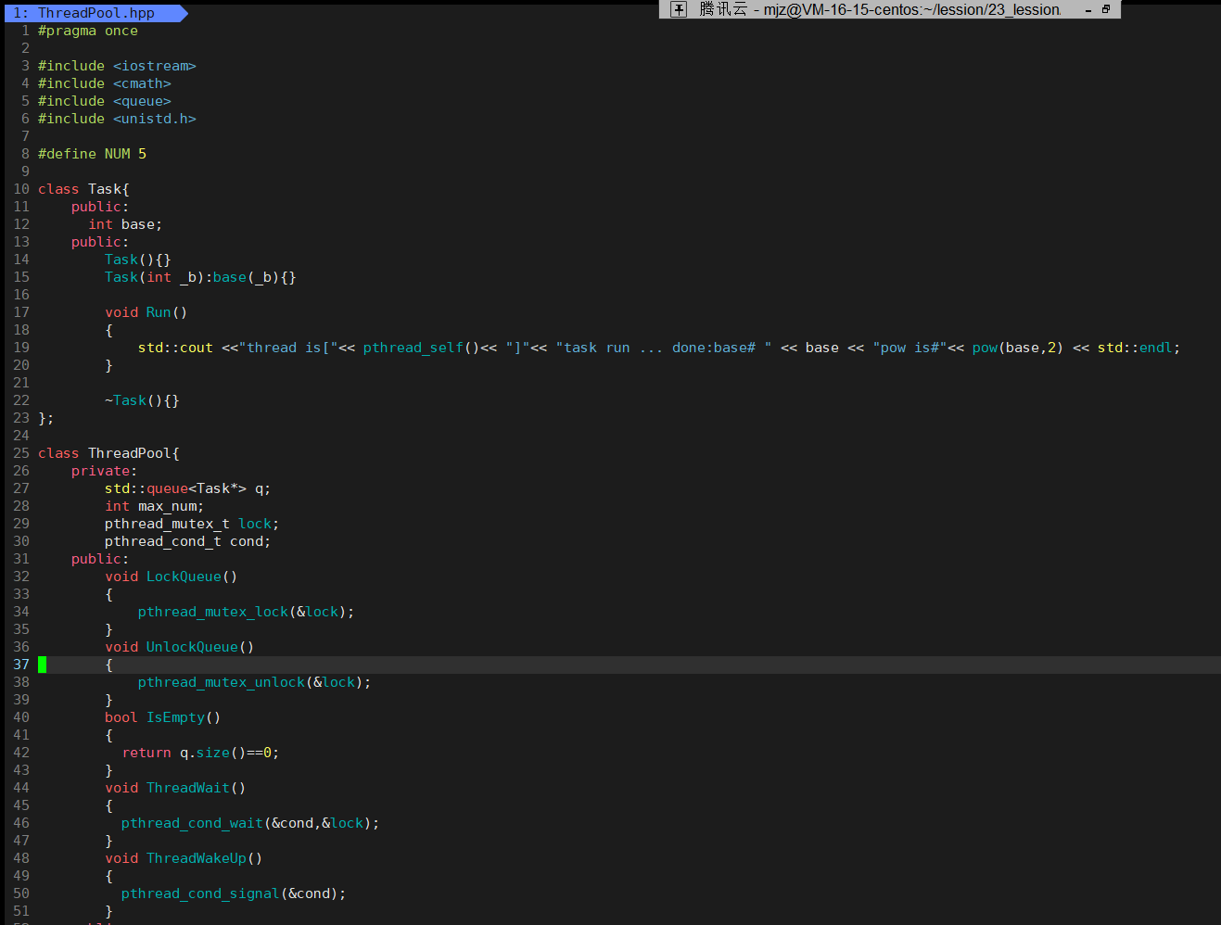Click 'std::endl;' at end of line 19
Viewport: 1221px width, 925px height.
tap(1139, 348)
